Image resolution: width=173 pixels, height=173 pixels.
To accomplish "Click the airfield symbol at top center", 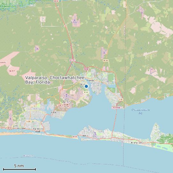I will click(x=74, y=20).
